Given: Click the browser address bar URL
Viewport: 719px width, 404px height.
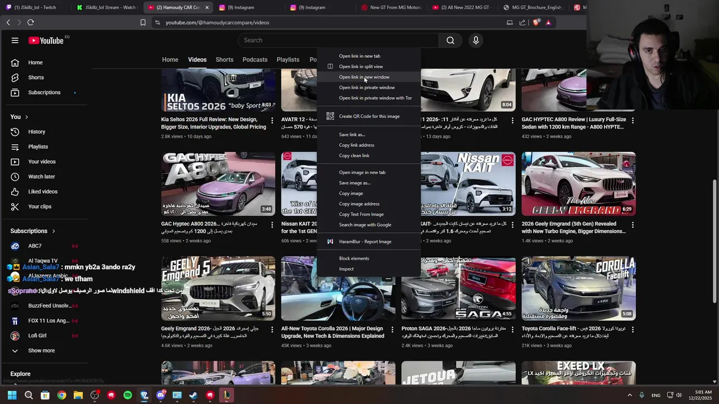Looking at the screenshot, I should (x=217, y=22).
